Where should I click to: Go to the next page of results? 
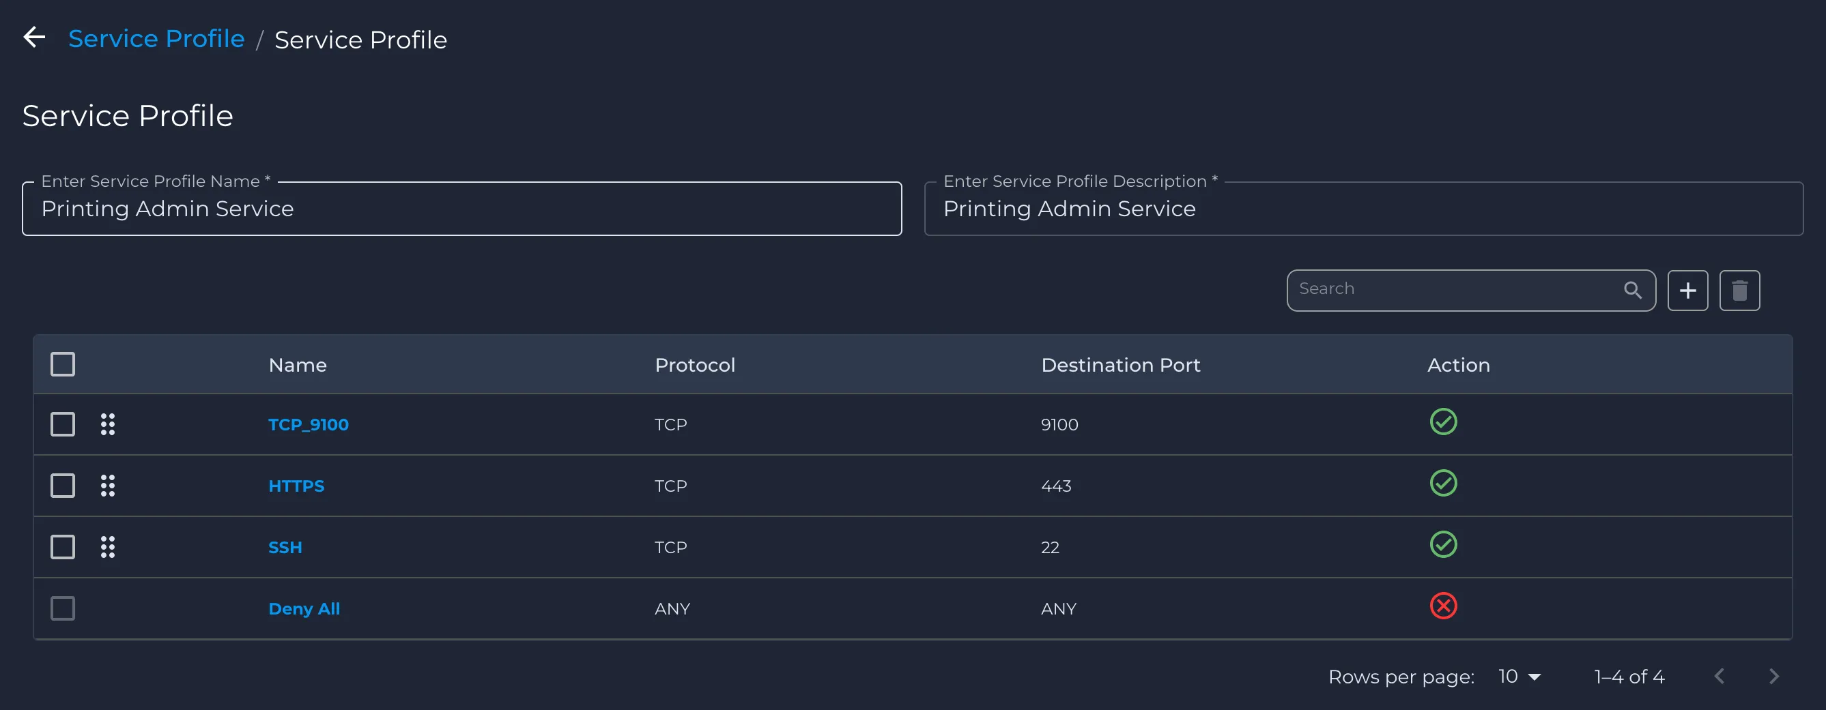click(1773, 676)
